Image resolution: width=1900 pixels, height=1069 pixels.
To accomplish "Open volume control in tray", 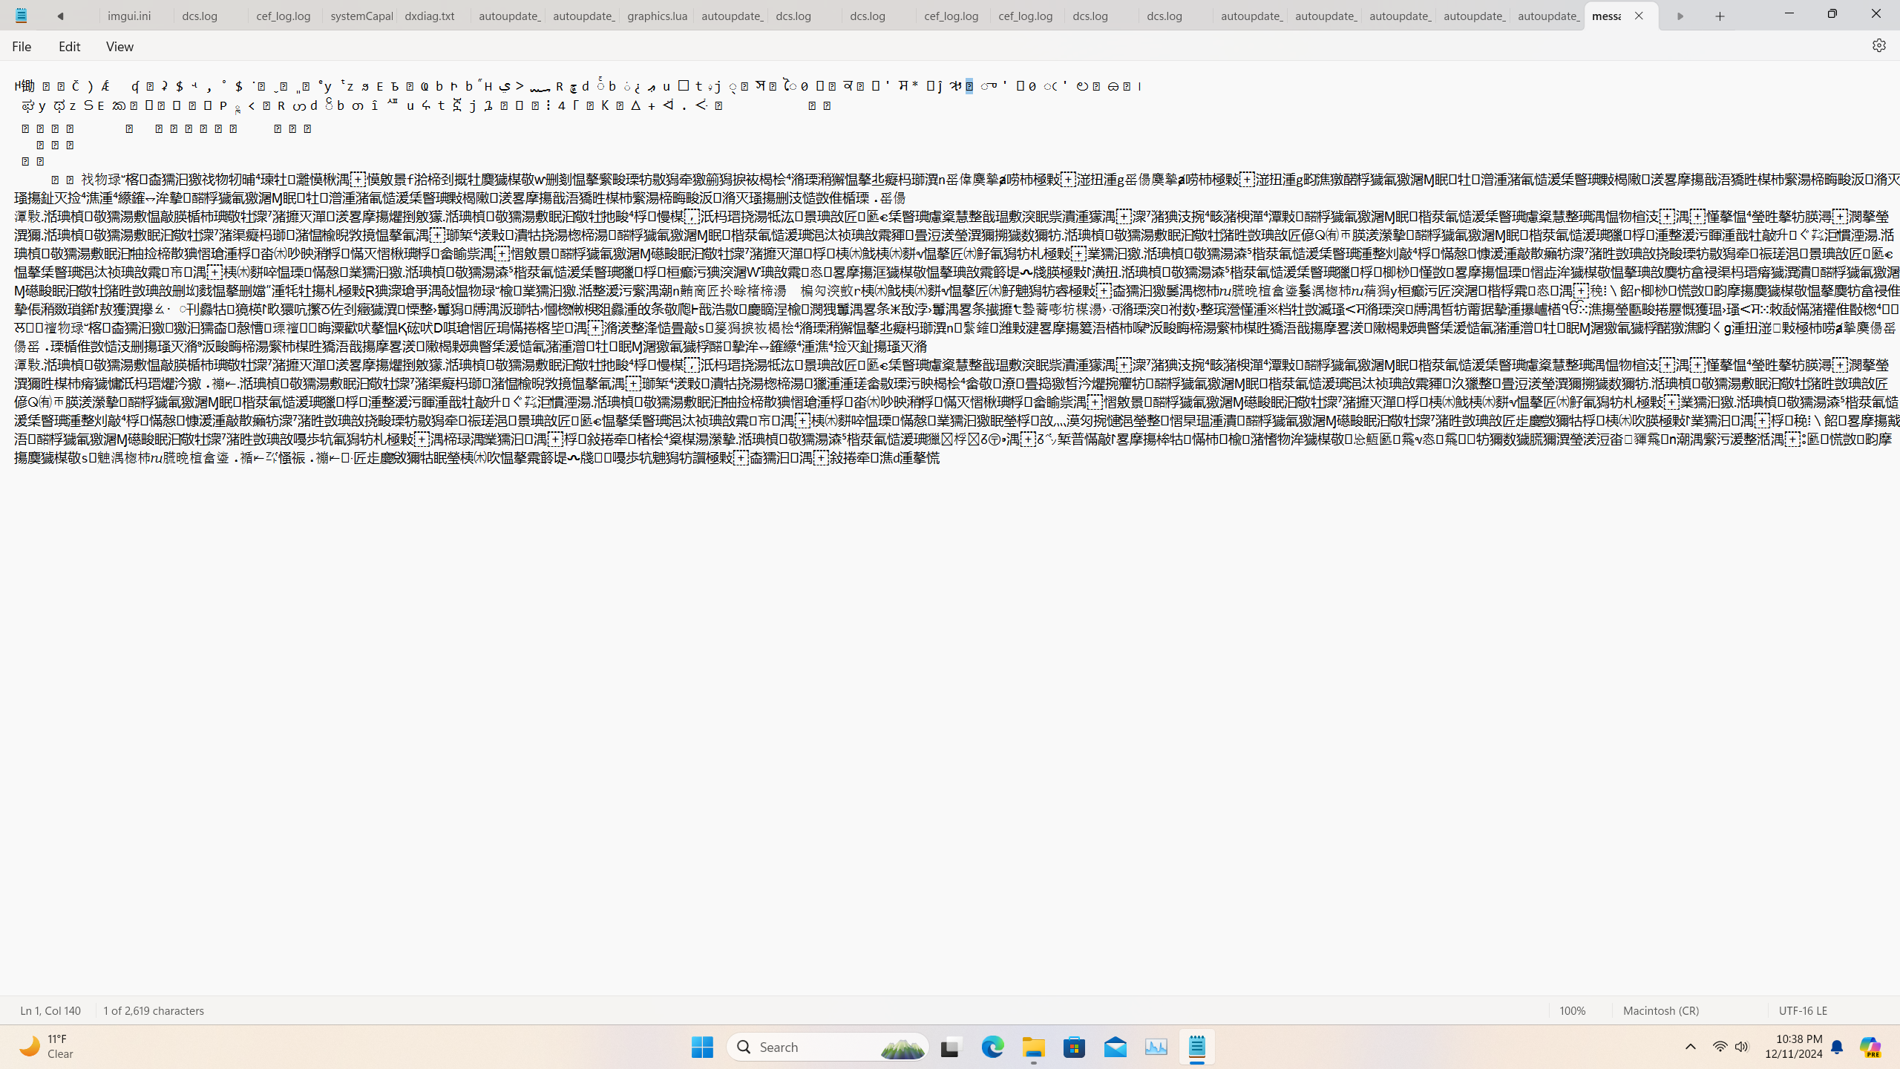I will coord(1742,1047).
